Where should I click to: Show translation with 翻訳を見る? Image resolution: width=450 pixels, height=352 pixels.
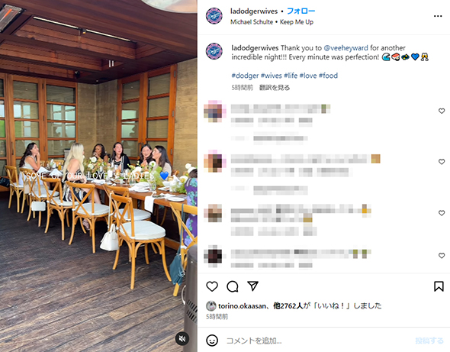(275, 88)
